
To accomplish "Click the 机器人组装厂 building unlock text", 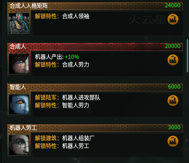I will [x=78, y=138].
